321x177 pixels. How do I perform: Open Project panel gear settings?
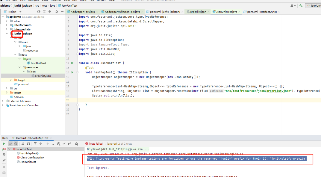57,12
